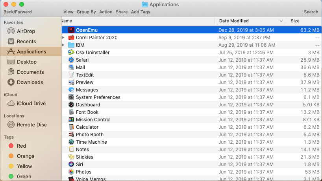Image resolution: width=322 pixels, height=181 pixels.
Task: Select the Voice Memos row
Action: click(x=192, y=179)
